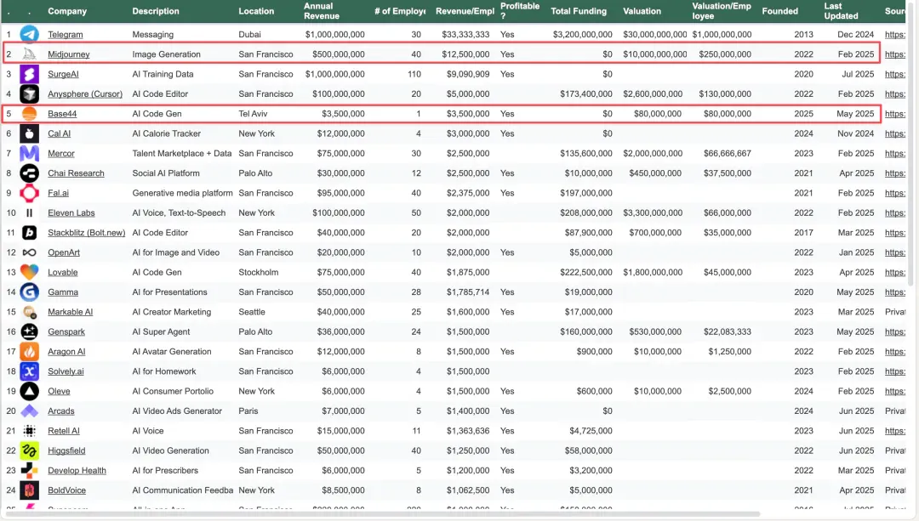Click the Gamma G logo icon
The image size is (919, 521).
[29, 292]
